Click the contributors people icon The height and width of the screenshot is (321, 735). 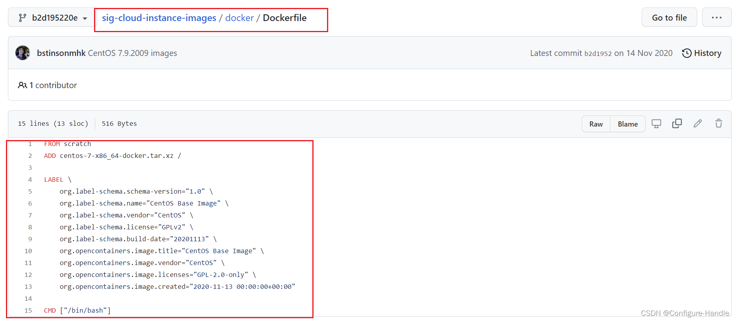coord(23,85)
